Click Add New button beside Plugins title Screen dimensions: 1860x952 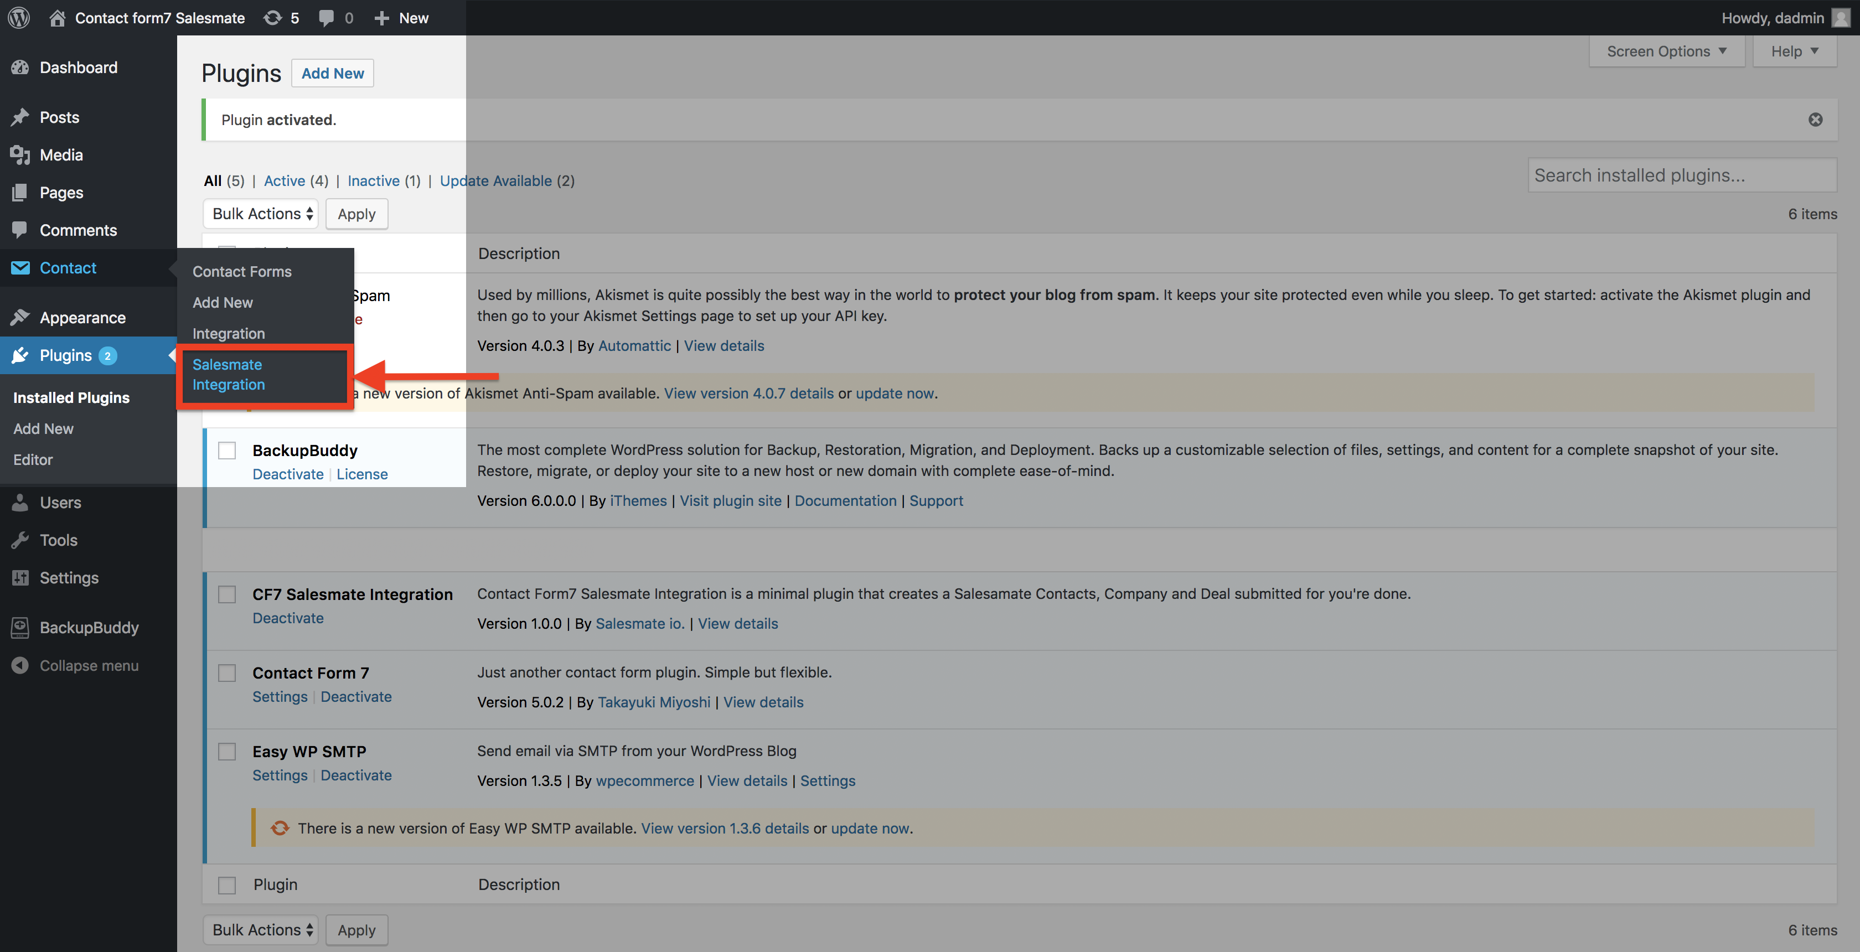(x=332, y=73)
